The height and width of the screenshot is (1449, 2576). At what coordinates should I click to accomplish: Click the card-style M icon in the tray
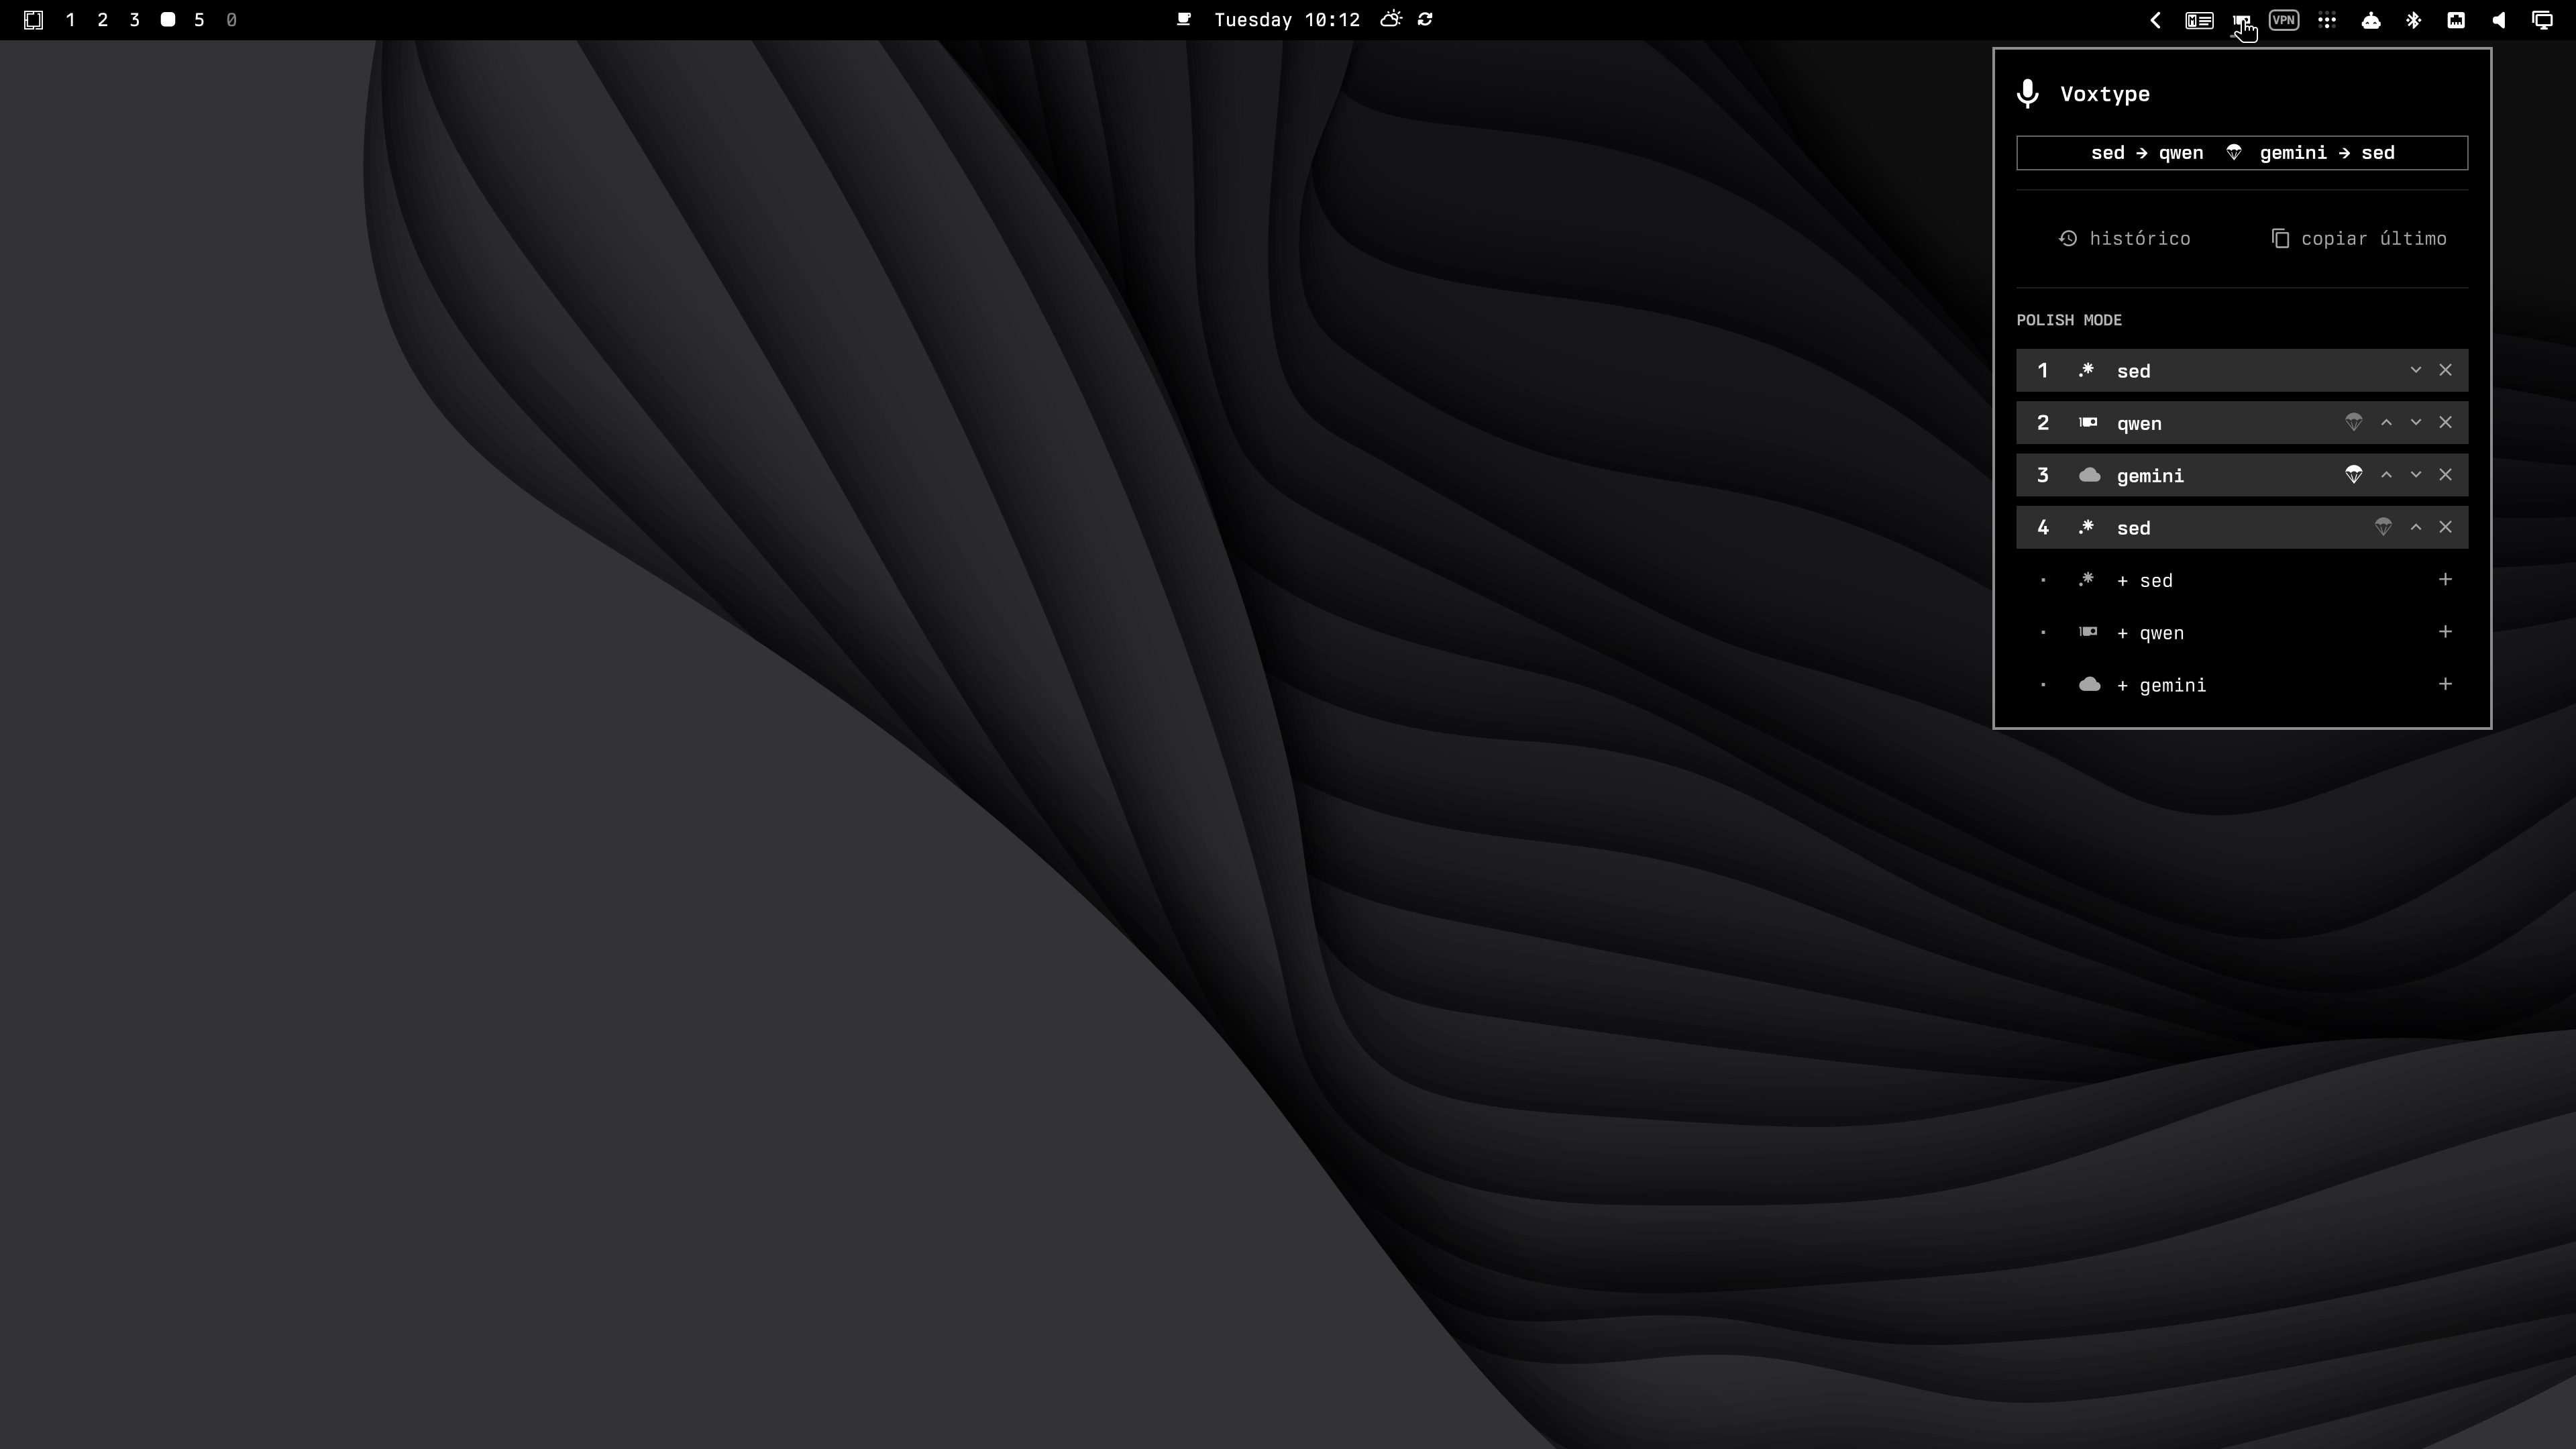[x=2199, y=20]
